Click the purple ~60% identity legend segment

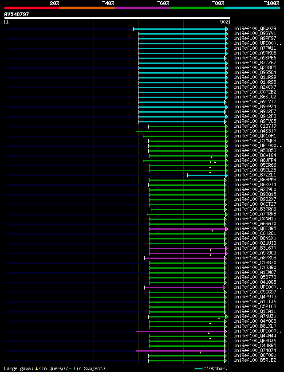tap(142, 8)
